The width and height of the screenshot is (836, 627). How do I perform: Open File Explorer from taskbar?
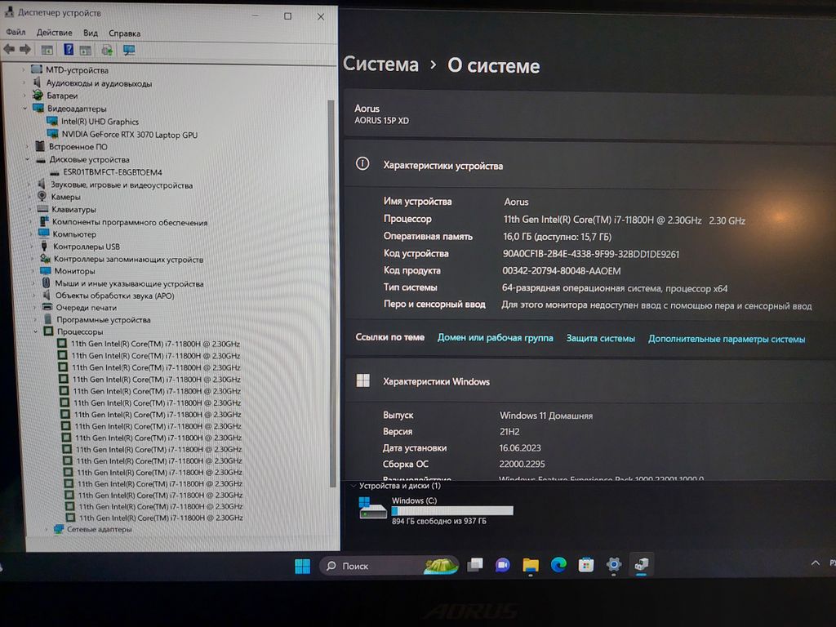tap(531, 565)
